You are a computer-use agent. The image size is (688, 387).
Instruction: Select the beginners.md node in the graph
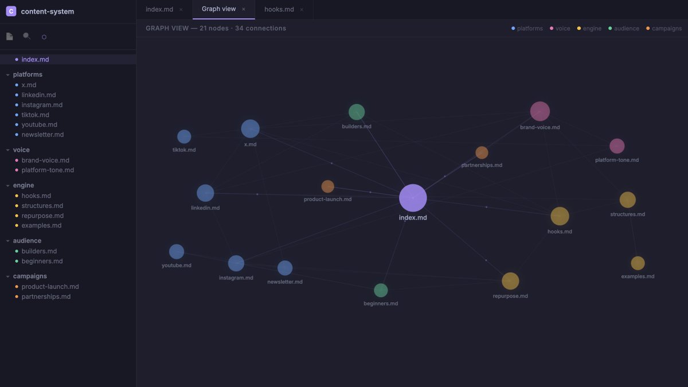click(381, 290)
